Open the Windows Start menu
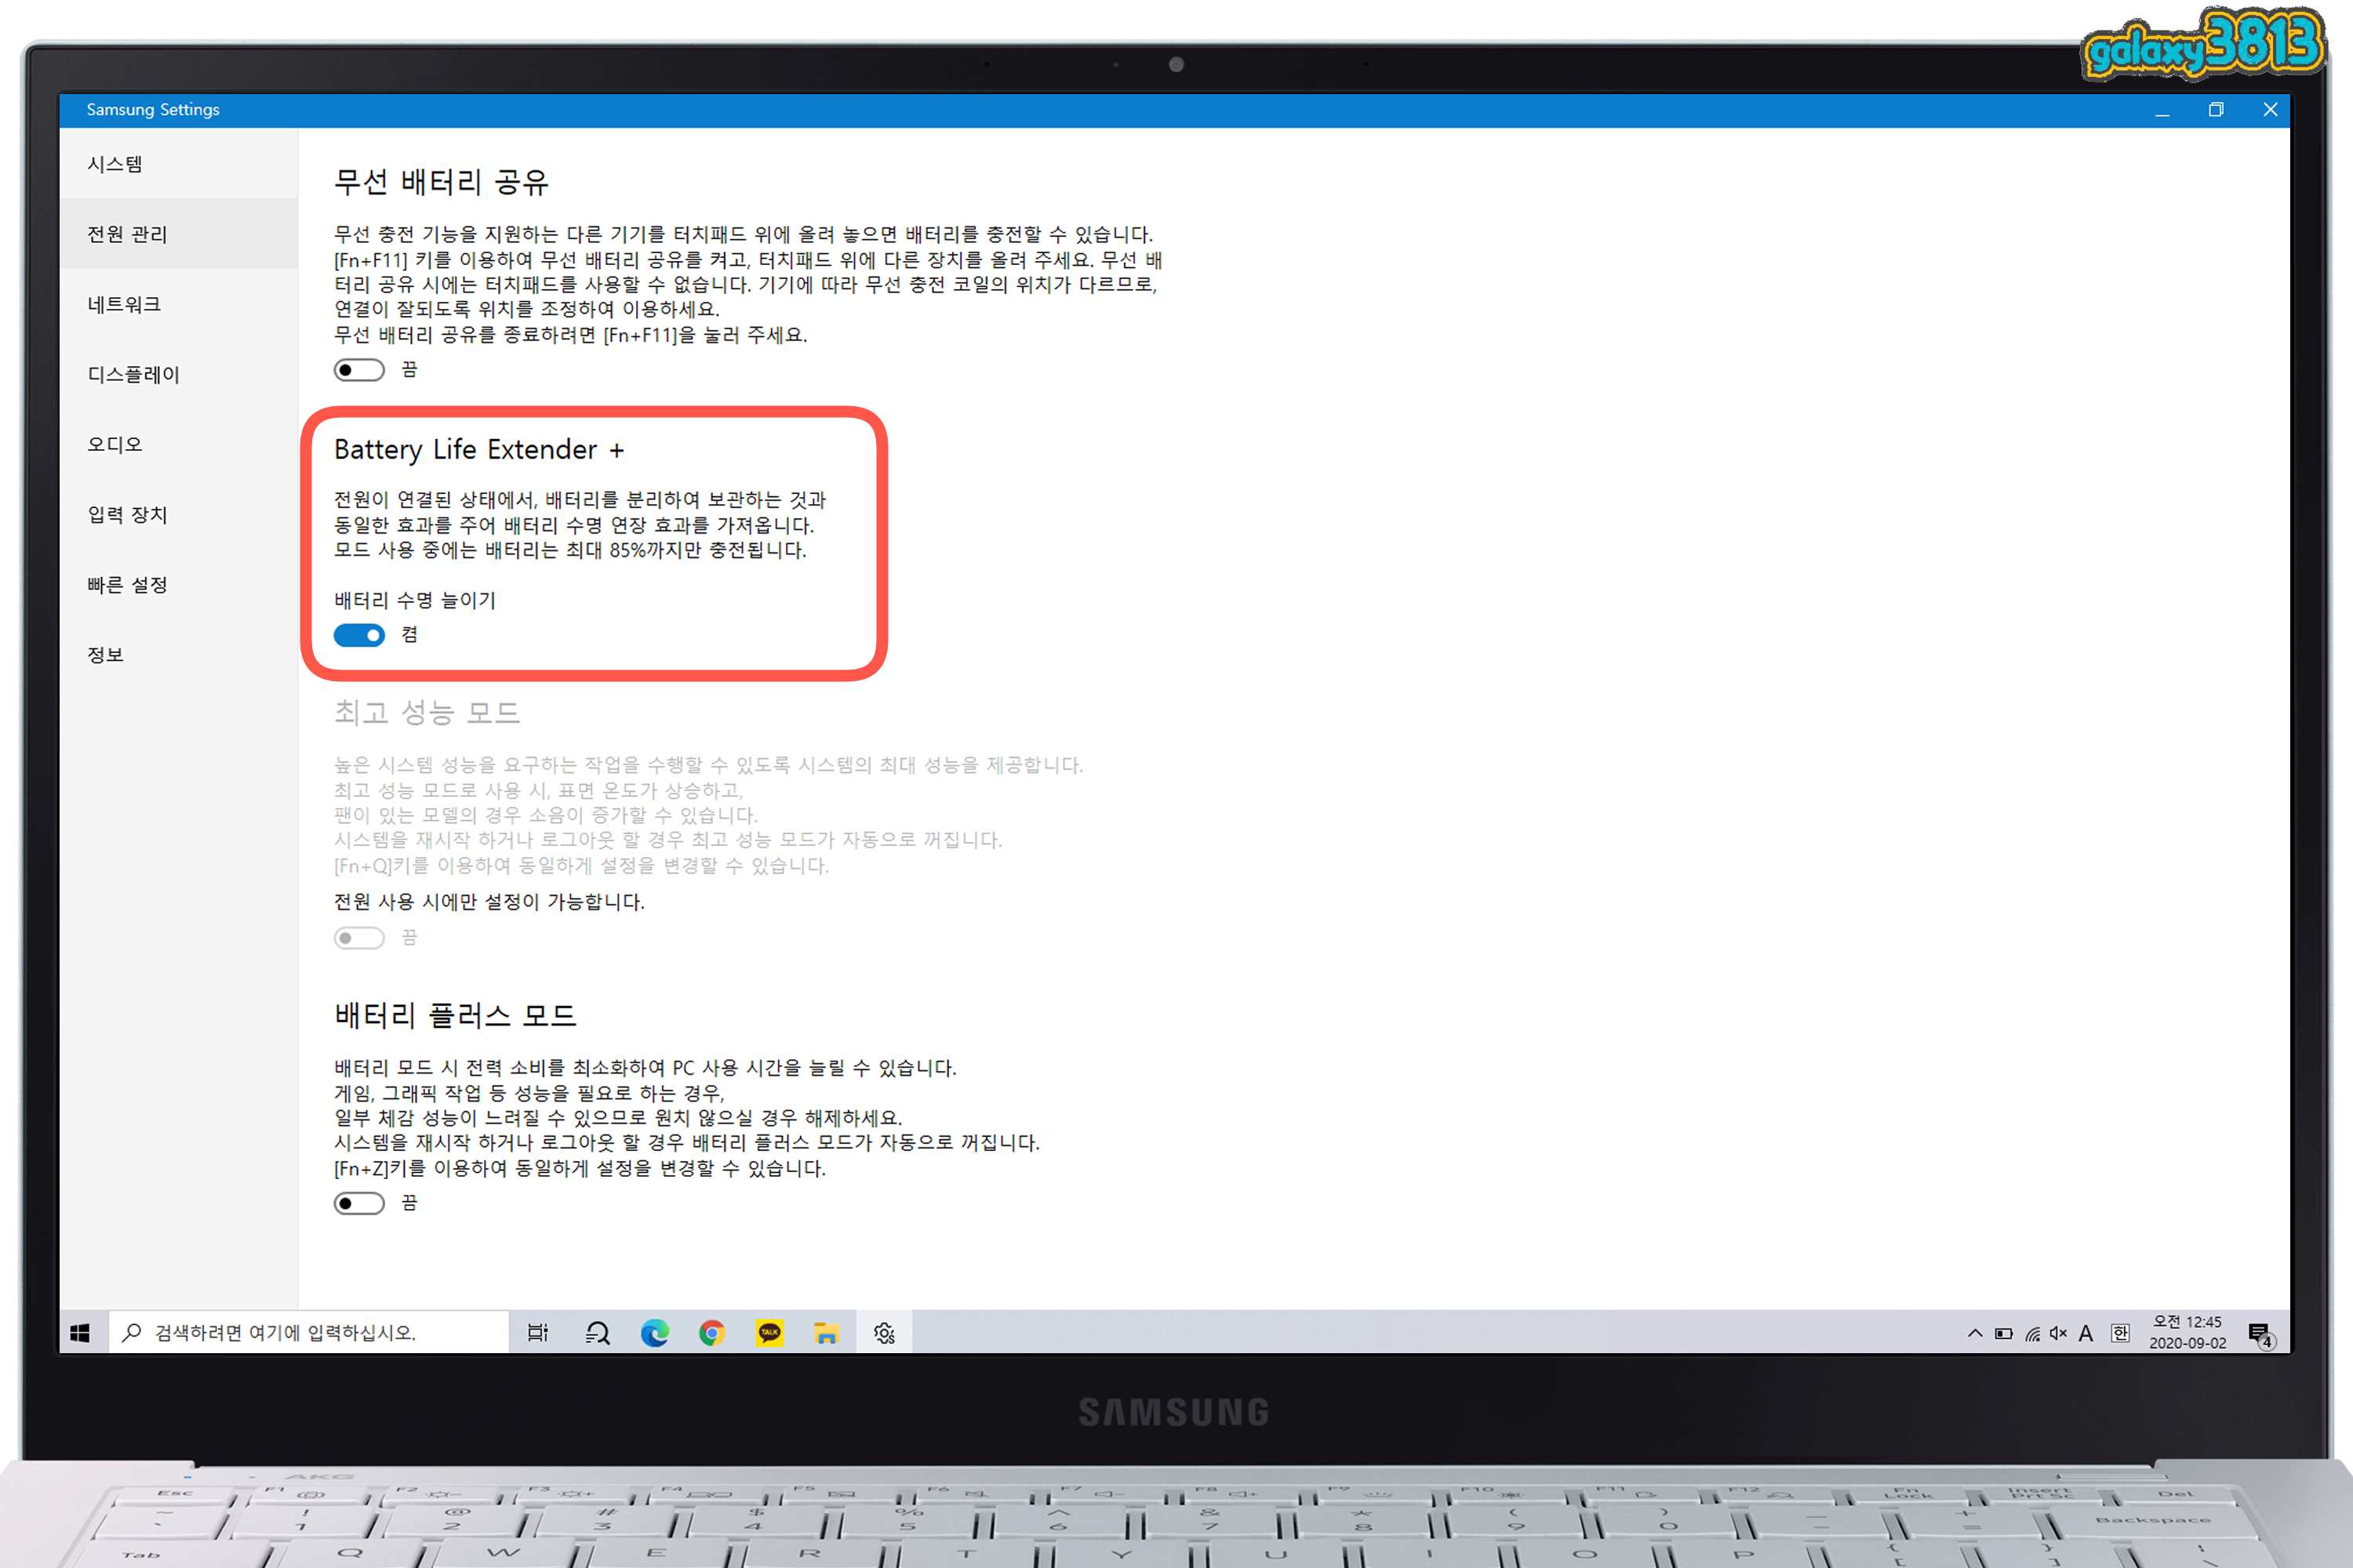Viewport: 2353px width, 1568px height. point(81,1332)
